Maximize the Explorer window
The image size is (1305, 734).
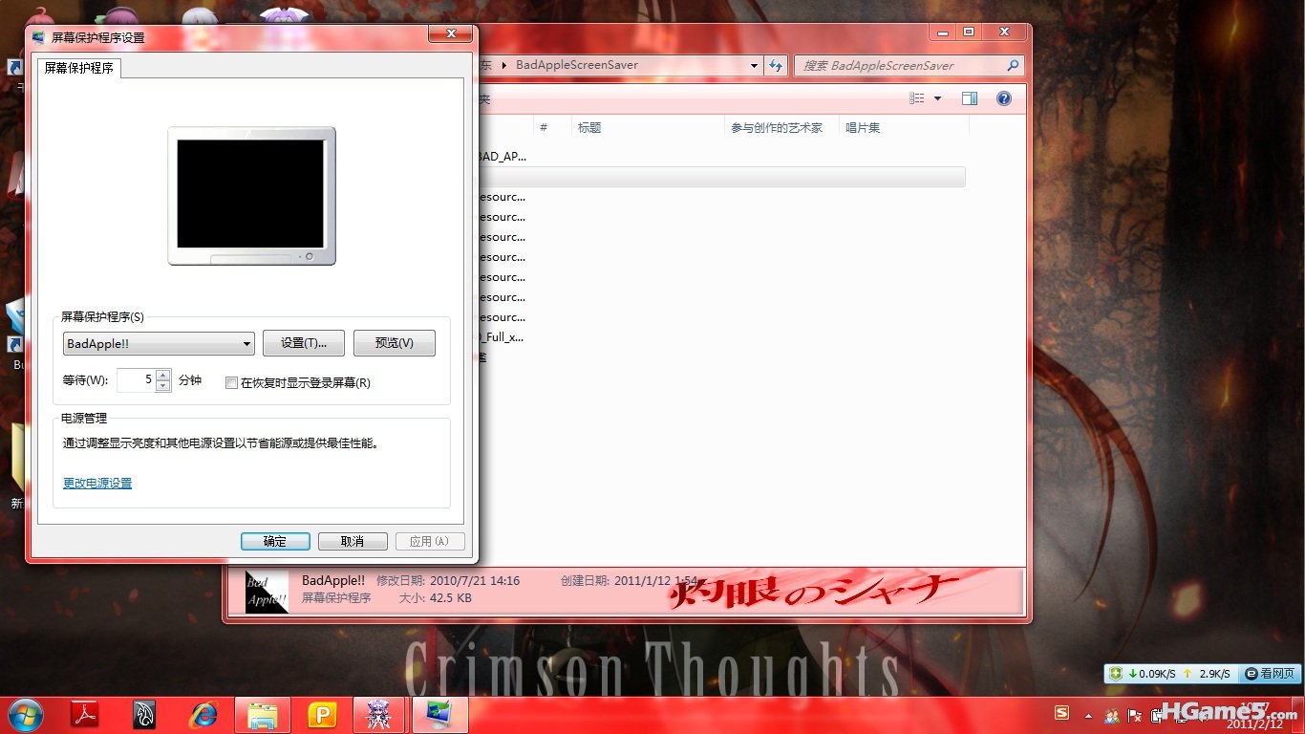tap(969, 32)
